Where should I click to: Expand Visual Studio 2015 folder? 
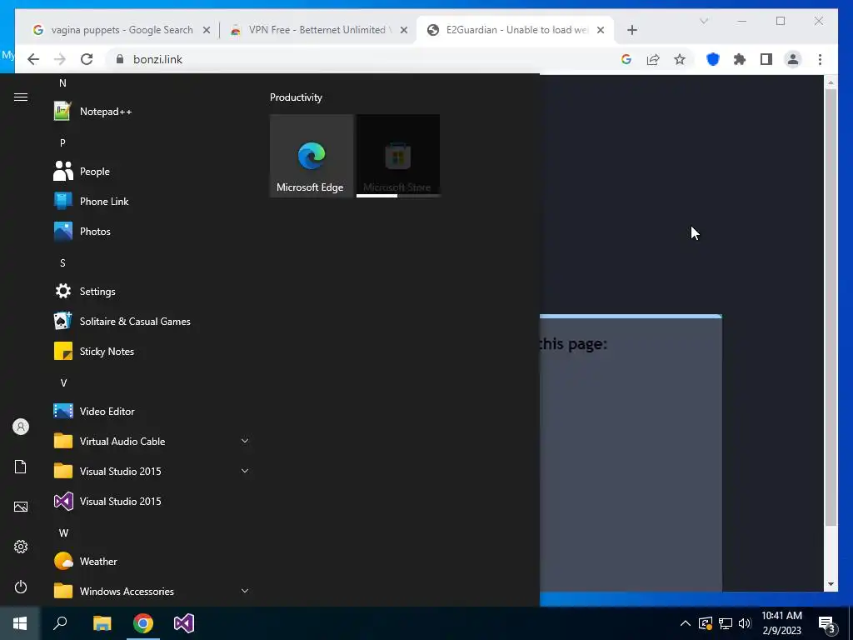point(151,472)
